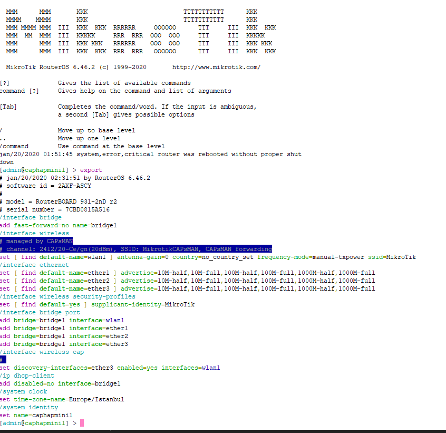Click 'a second [Tab] gives possible options'
Image resolution: width=446 pixels, height=433 pixels.
click(x=126, y=114)
